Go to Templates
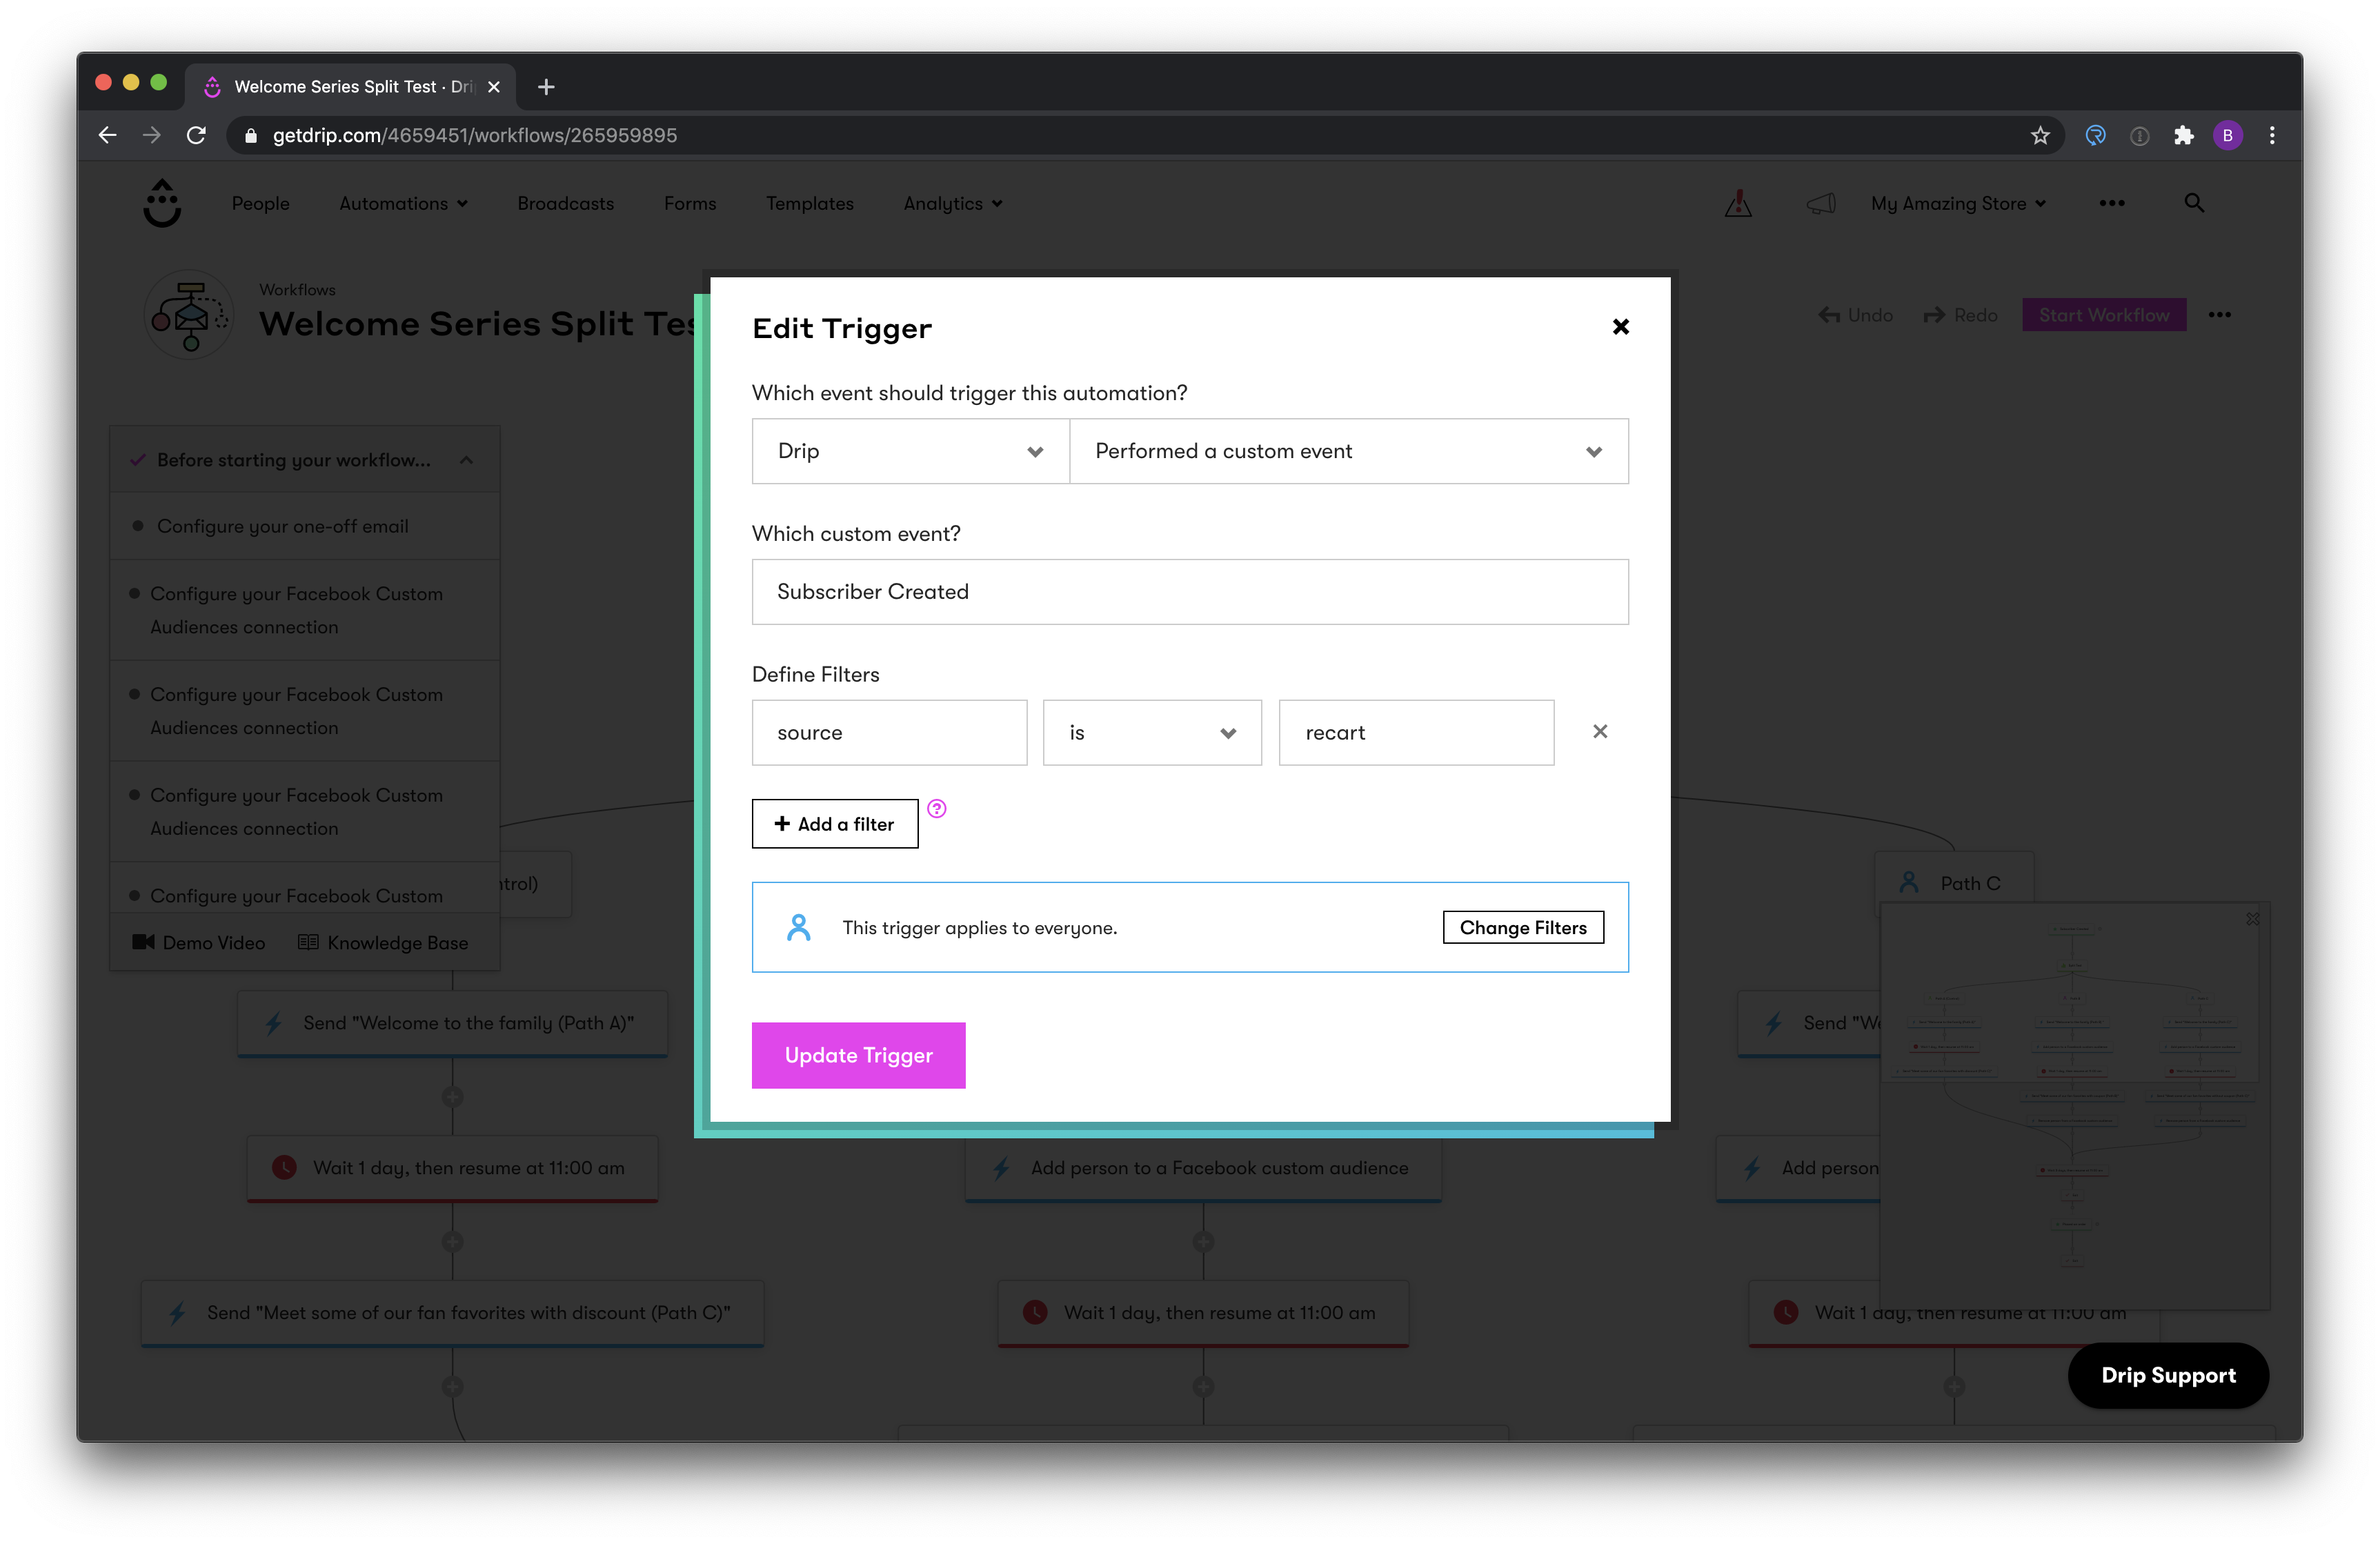Viewport: 2380px width, 1544px height. coord(809,203)
